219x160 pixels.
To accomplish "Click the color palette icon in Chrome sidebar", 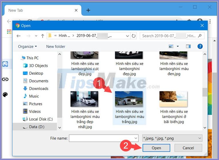I will [x=5, y=95].
